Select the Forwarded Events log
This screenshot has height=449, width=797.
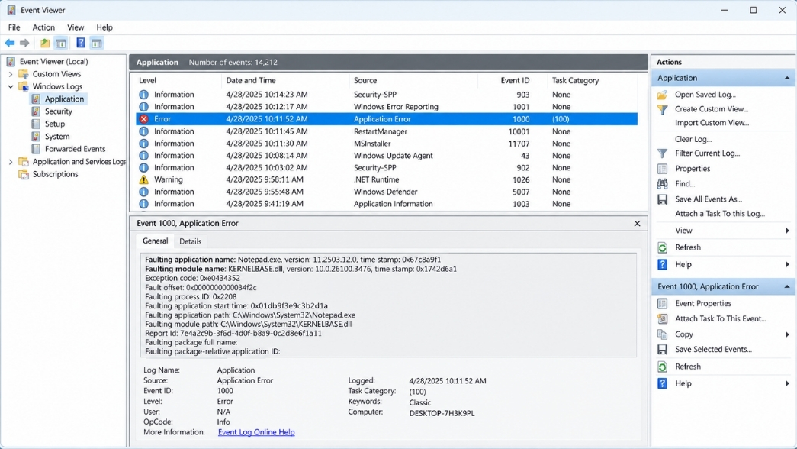76,149
